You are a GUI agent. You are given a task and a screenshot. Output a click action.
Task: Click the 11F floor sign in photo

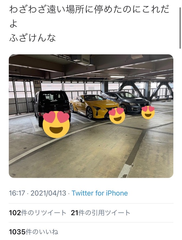pyautogui.click(x=37, y=83)
